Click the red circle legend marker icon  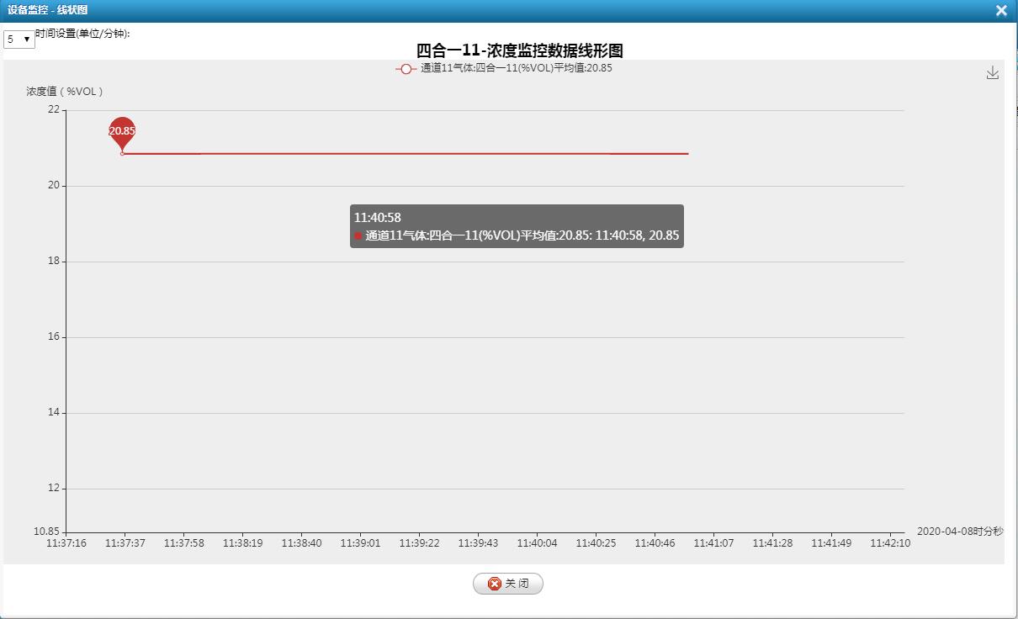[x=406, y=69]
